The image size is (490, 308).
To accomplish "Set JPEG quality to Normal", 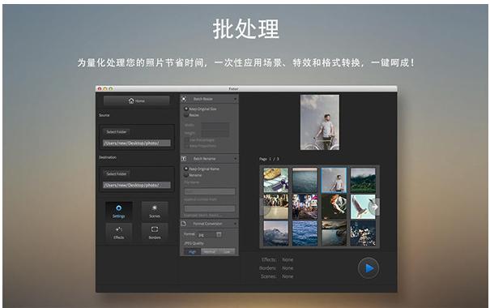I will [210, 252].
